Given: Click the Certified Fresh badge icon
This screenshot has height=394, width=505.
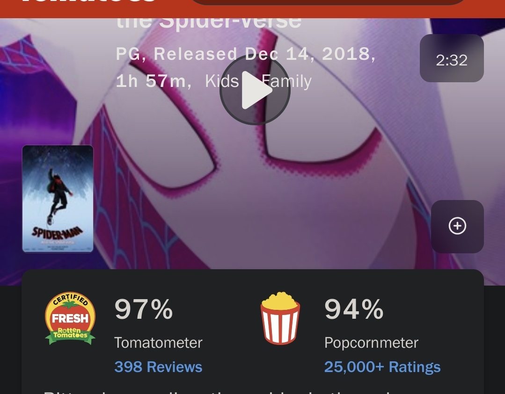Looking at the screenshot, I should 70,318.
